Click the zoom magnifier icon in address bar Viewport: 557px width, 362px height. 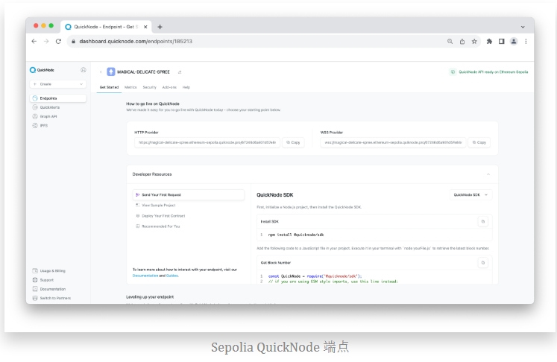click(x=450, y=42)
